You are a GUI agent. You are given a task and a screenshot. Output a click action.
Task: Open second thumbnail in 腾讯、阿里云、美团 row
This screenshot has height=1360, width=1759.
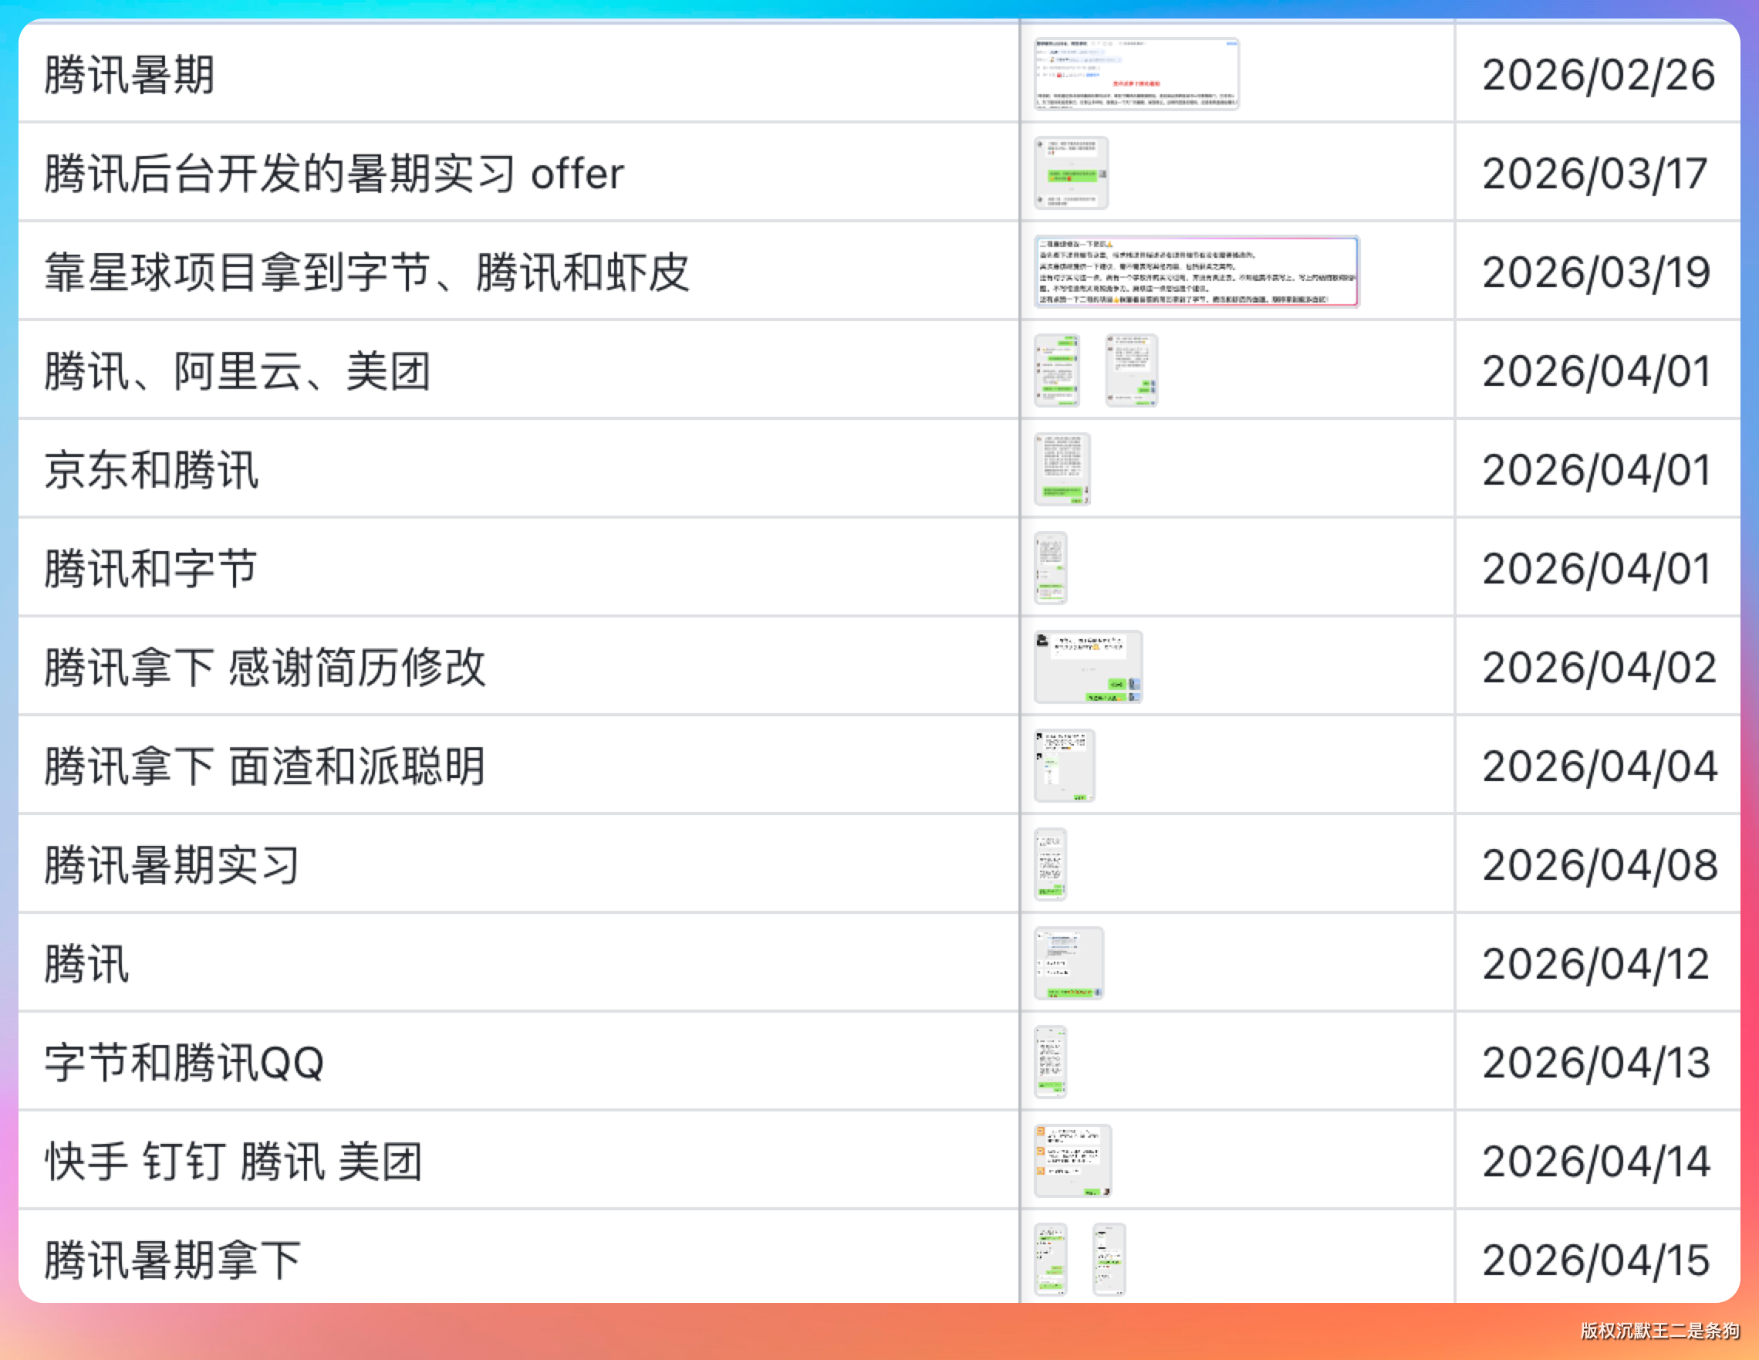[1131, 370]
